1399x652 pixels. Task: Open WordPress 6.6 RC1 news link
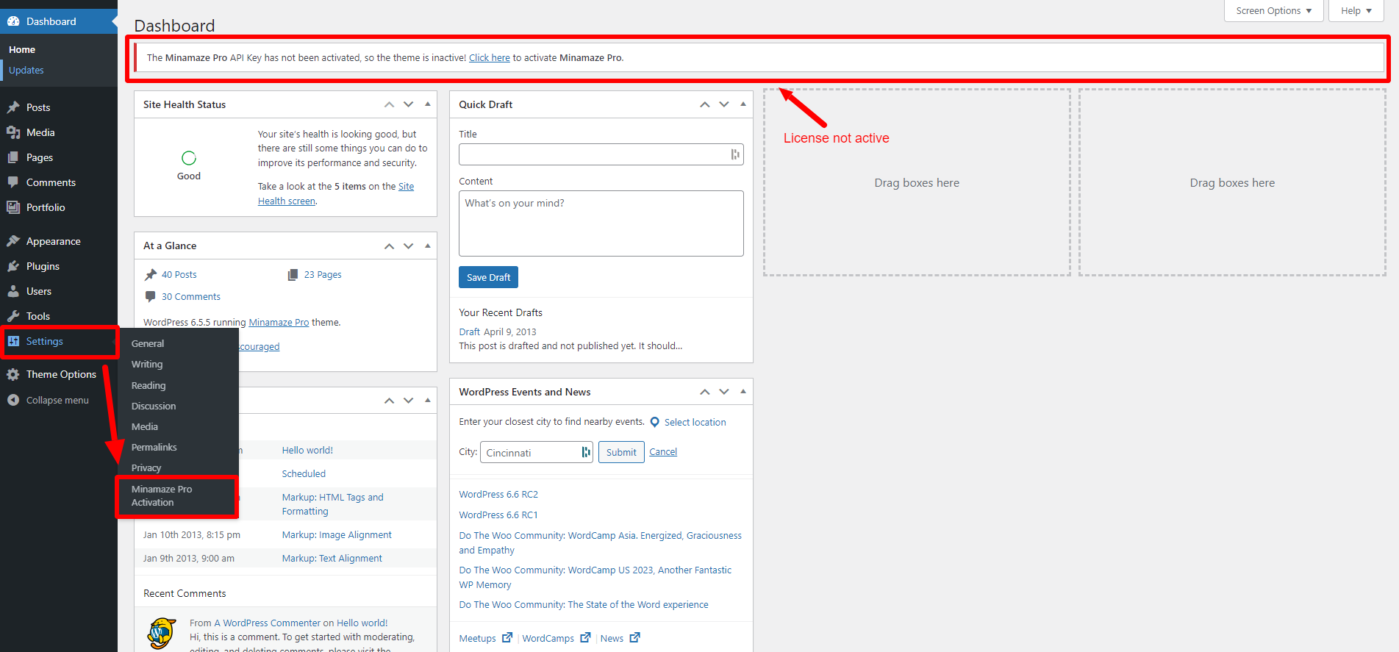tap(498, 515)
